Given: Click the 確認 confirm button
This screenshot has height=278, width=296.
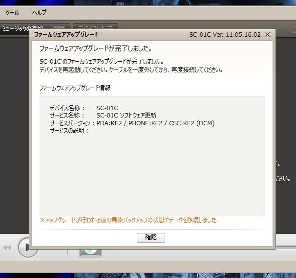Looking at the screenshot, I should (x=151, y=237).
